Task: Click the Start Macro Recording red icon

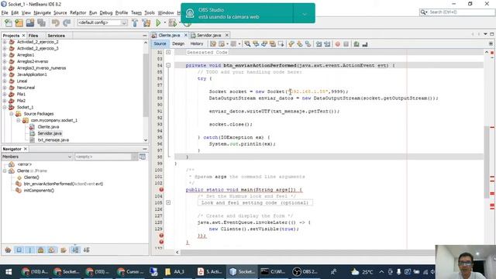Action: tap(338, 44)
